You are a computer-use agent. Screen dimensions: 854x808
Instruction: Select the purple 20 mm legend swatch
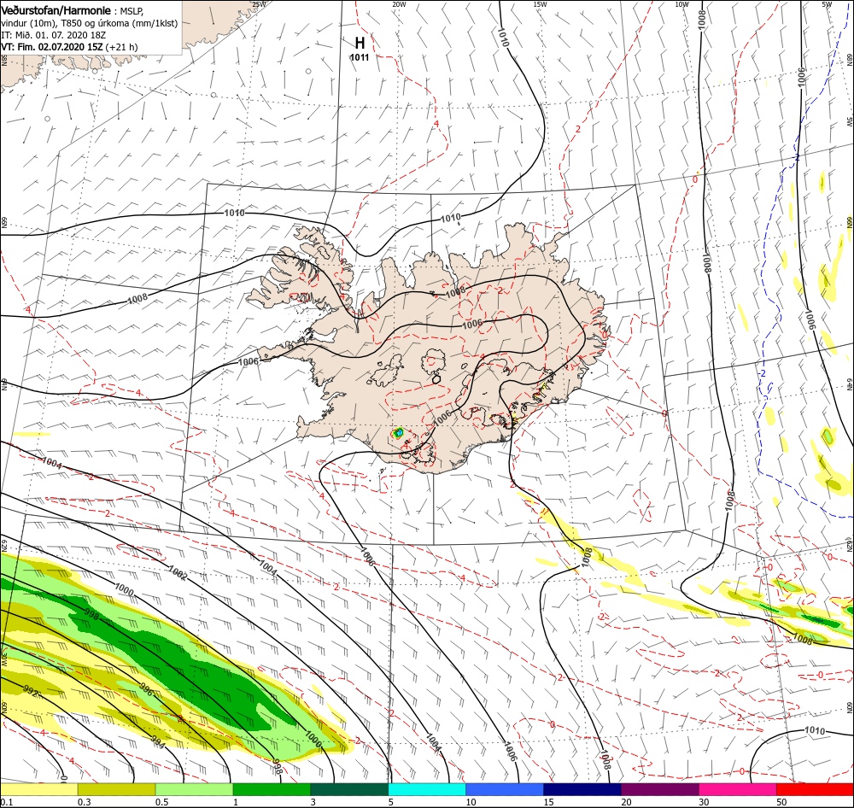point(659,790)
